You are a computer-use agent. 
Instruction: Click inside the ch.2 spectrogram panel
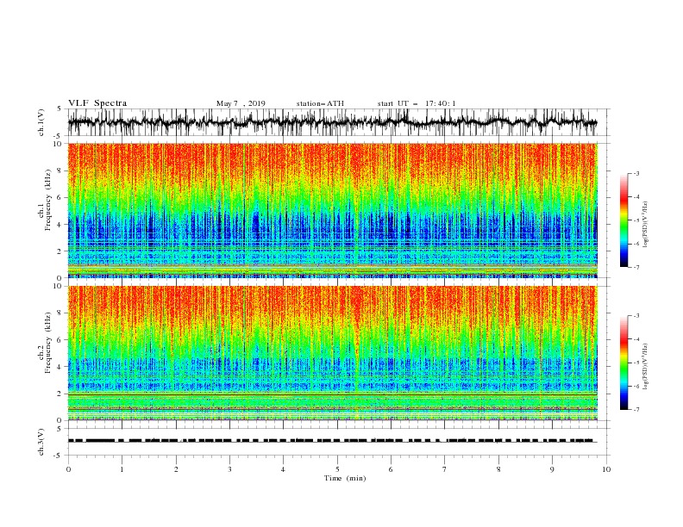click(333, 353)
